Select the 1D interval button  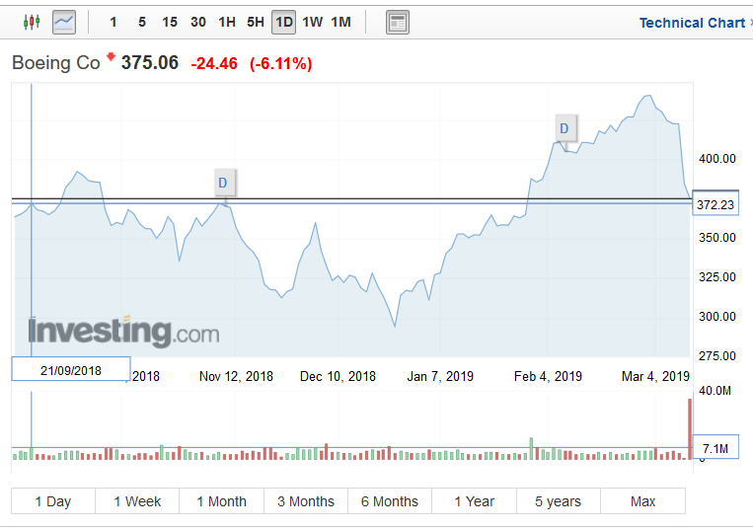(x=284, y=22)
